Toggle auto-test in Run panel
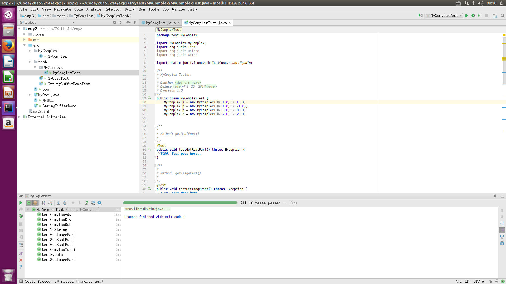This screenshot has height=284, width=506. (21, 216)
